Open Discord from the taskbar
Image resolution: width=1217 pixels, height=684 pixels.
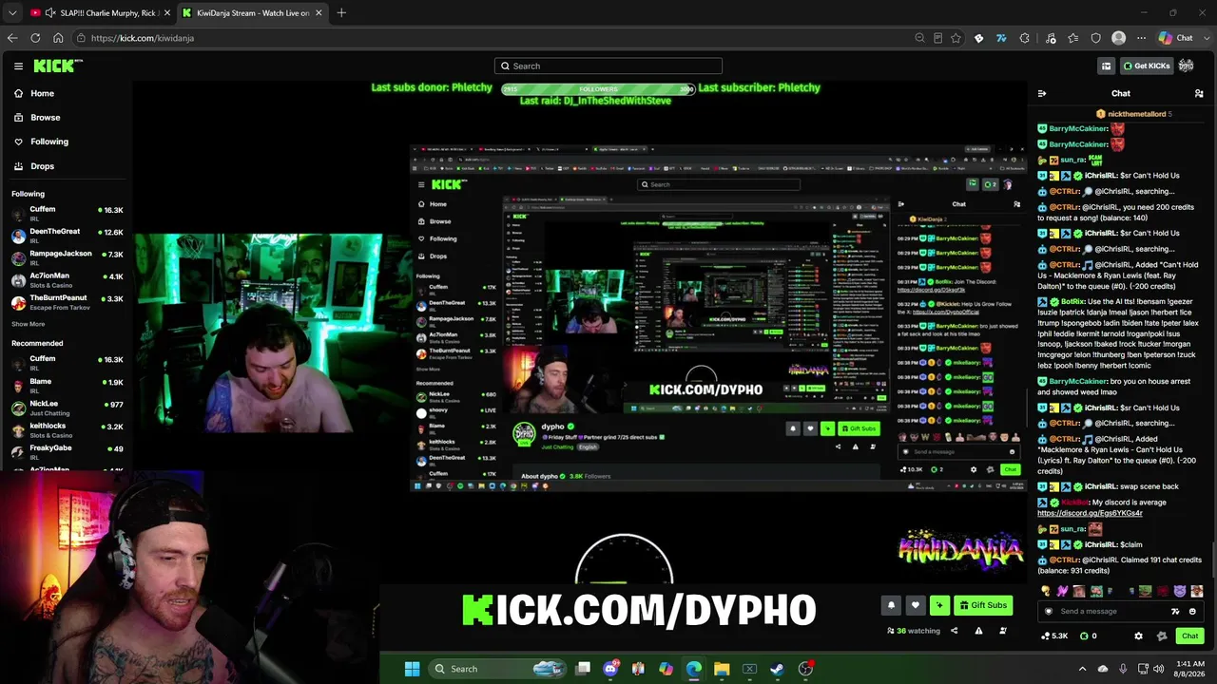(610, 669)
